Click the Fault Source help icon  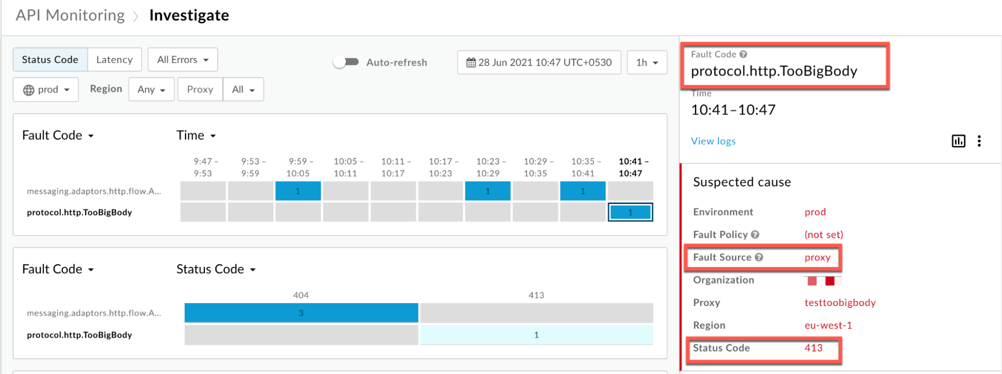point(759,257)
